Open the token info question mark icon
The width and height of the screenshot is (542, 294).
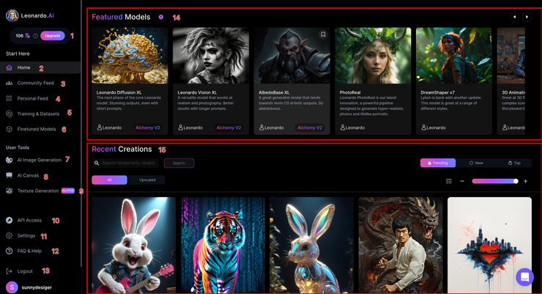pos(35,36)
